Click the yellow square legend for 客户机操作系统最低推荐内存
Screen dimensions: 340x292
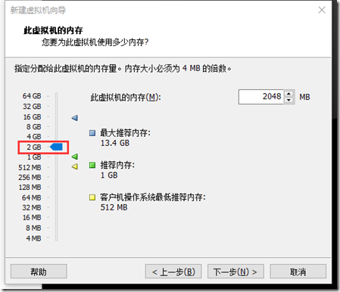coord(92,197)
